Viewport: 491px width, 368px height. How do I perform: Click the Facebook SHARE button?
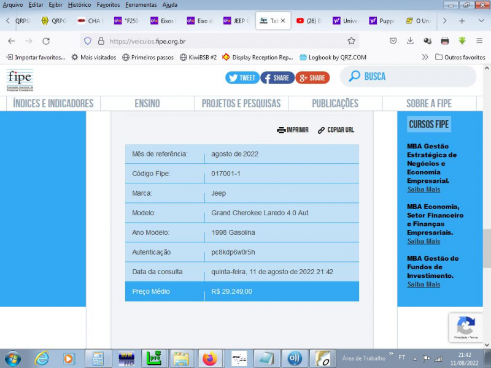click(x=277, y=78)
